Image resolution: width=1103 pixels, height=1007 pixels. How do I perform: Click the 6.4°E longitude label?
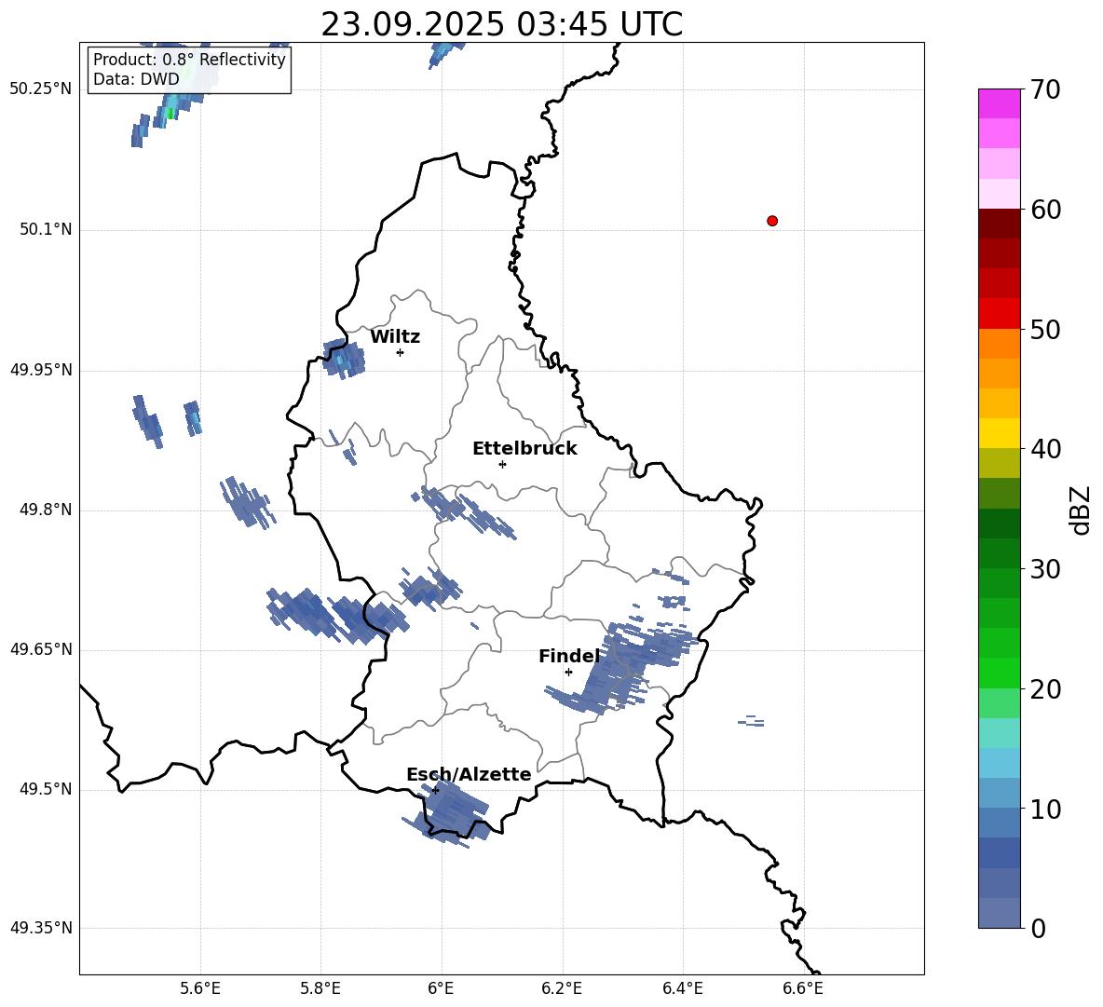click(682, 988)
